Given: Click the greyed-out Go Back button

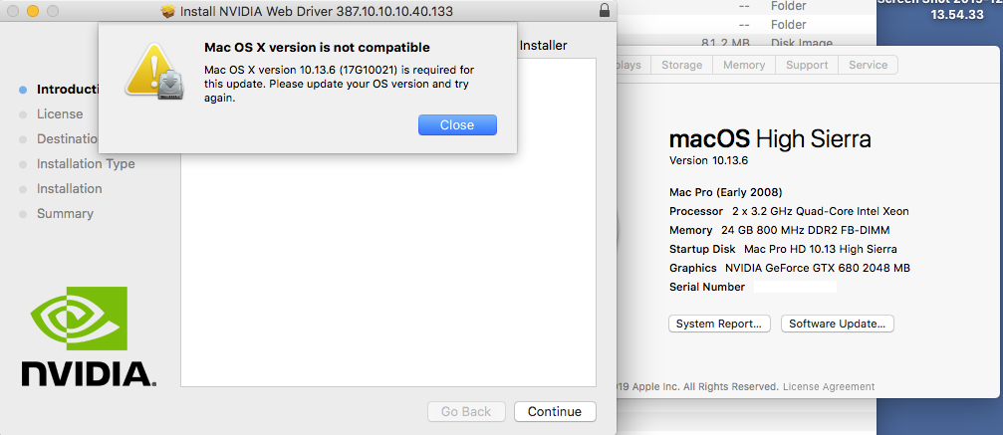Looking at the screenshot, I should click(x=466, y=411).
